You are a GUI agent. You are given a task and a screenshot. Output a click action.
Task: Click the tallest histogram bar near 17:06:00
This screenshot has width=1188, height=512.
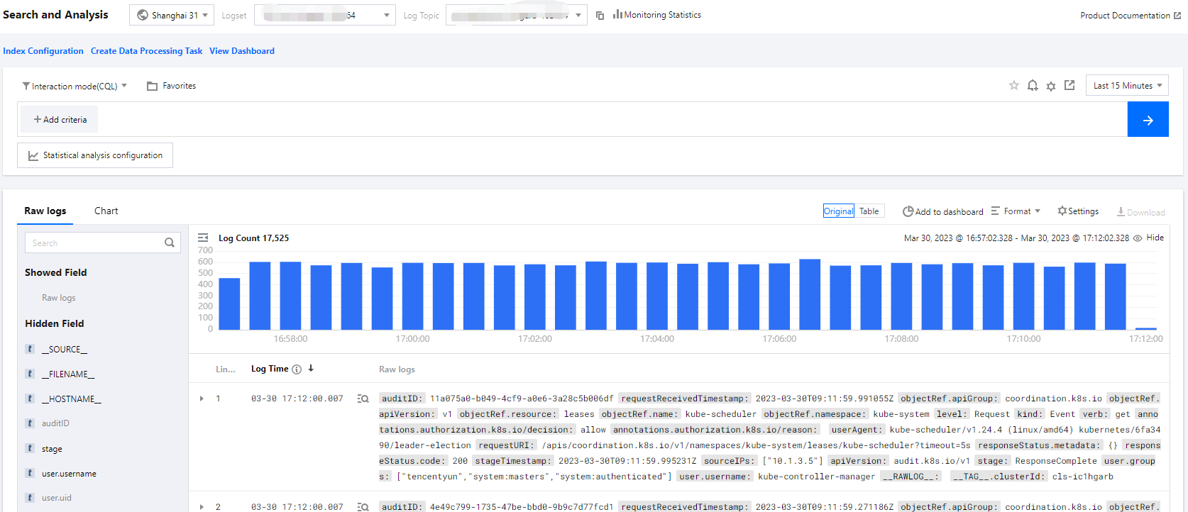point(810,294)
